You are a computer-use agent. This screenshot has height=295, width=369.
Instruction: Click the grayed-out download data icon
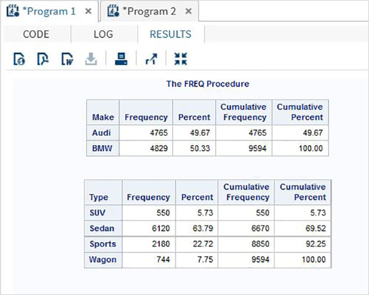coord(90,59)
